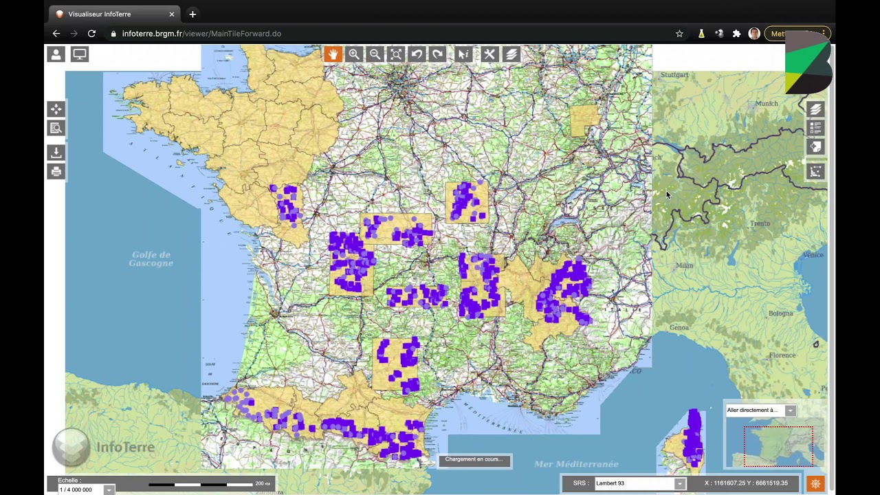The width and height of the screenshot is (880, 495).
Task: Go back to previous map view
Action: coord(417,54)
